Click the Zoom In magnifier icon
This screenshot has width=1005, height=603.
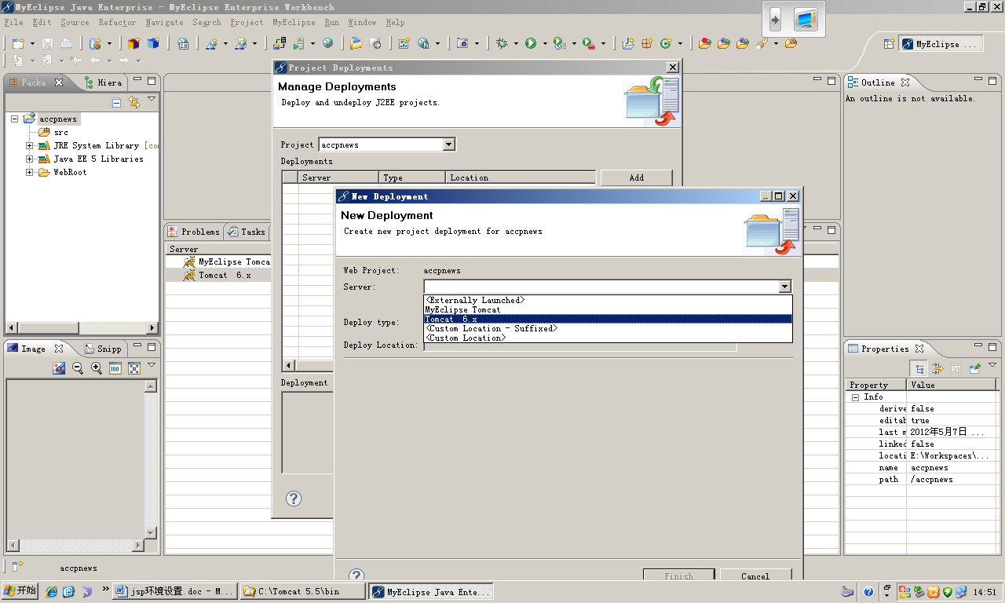(x=97, y=368)
